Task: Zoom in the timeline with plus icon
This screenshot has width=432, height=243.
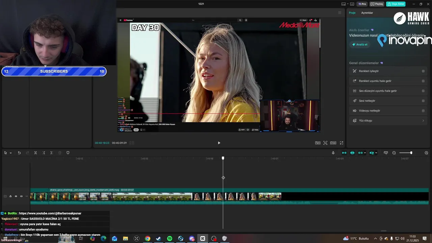Action: pos(426,153)
